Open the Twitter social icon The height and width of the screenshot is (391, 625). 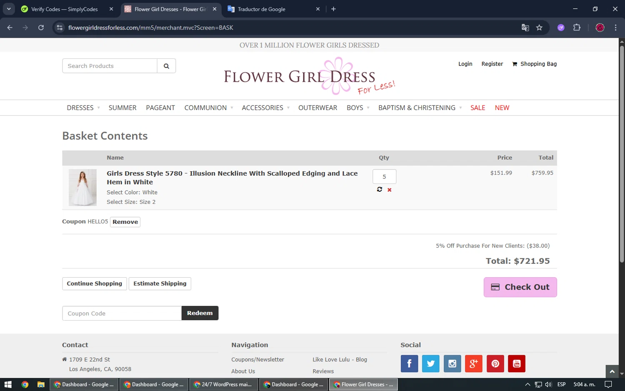point(430,363)
